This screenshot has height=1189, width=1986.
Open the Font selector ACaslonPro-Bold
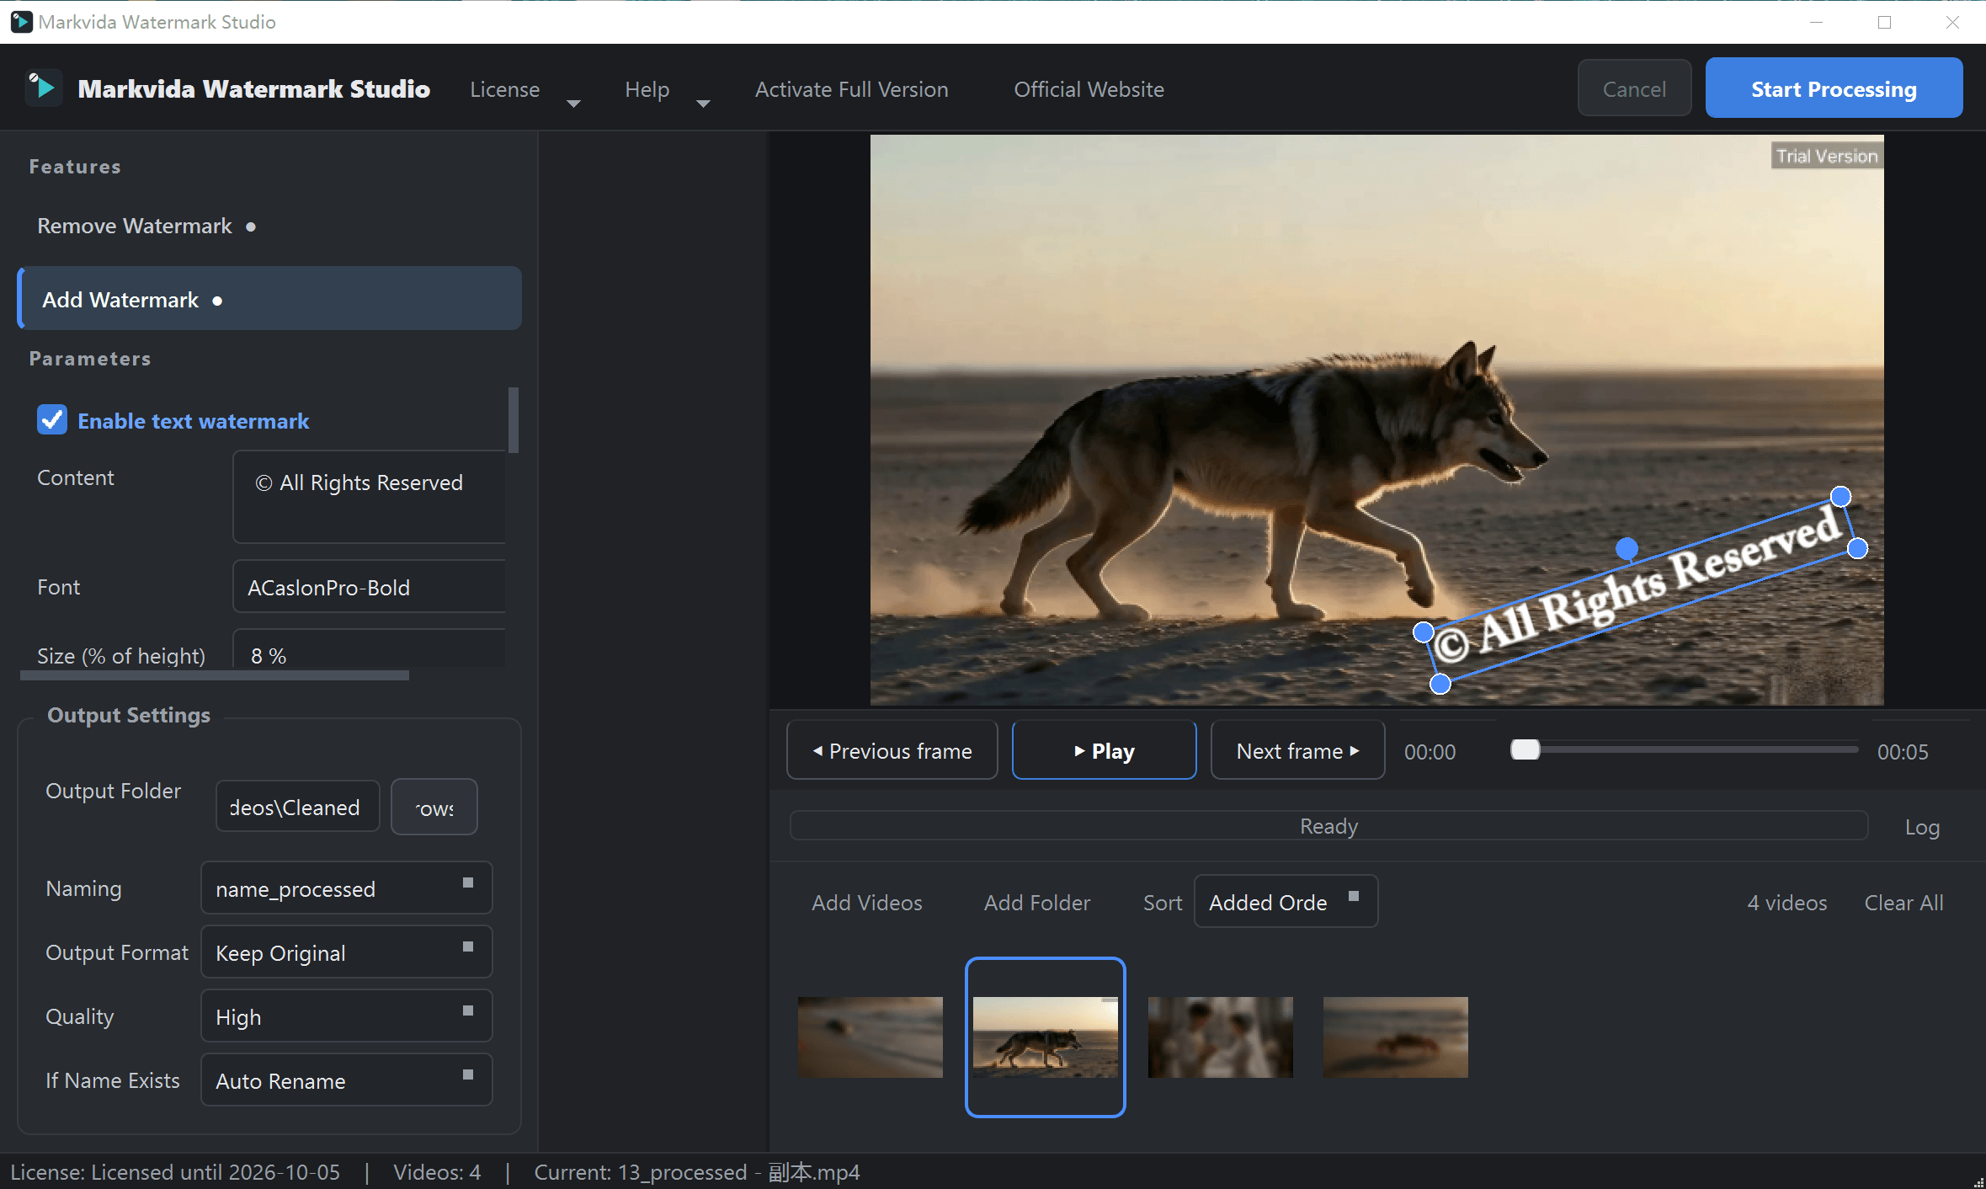click(370, 587)
